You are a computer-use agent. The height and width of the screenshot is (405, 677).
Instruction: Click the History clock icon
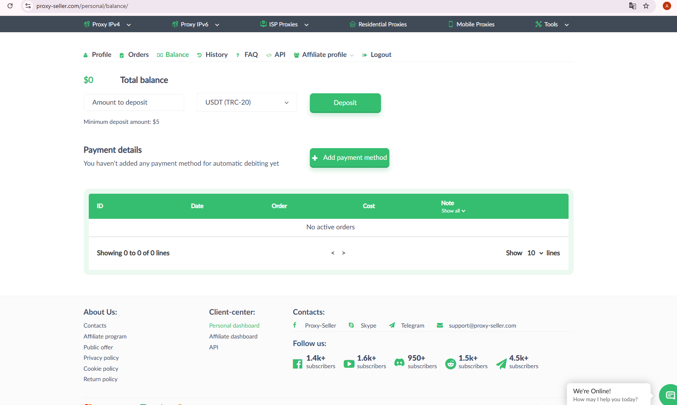coord(199,55)
